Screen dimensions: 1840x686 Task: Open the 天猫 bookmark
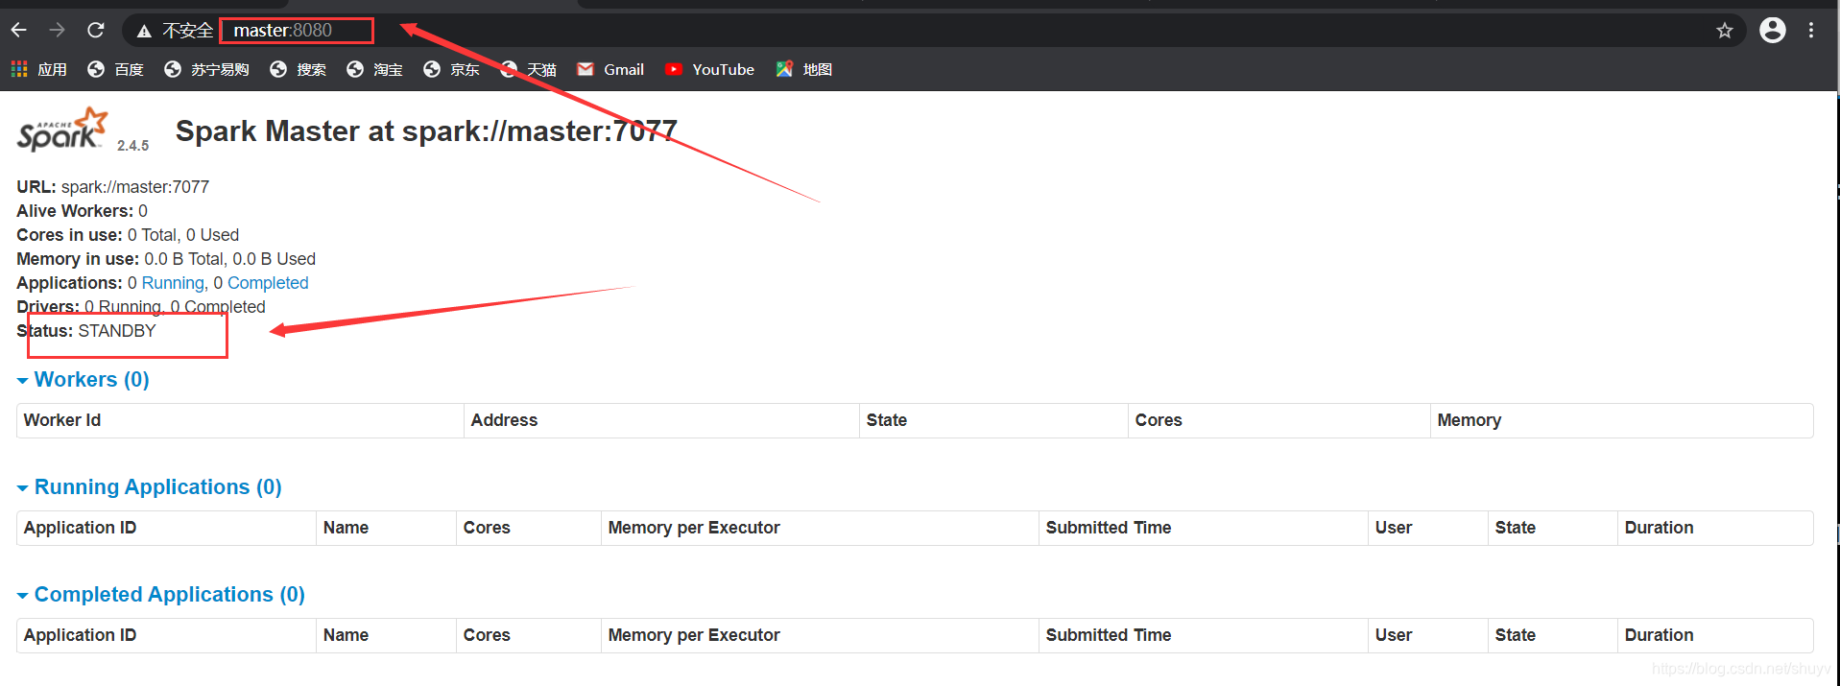click(528, 69)
